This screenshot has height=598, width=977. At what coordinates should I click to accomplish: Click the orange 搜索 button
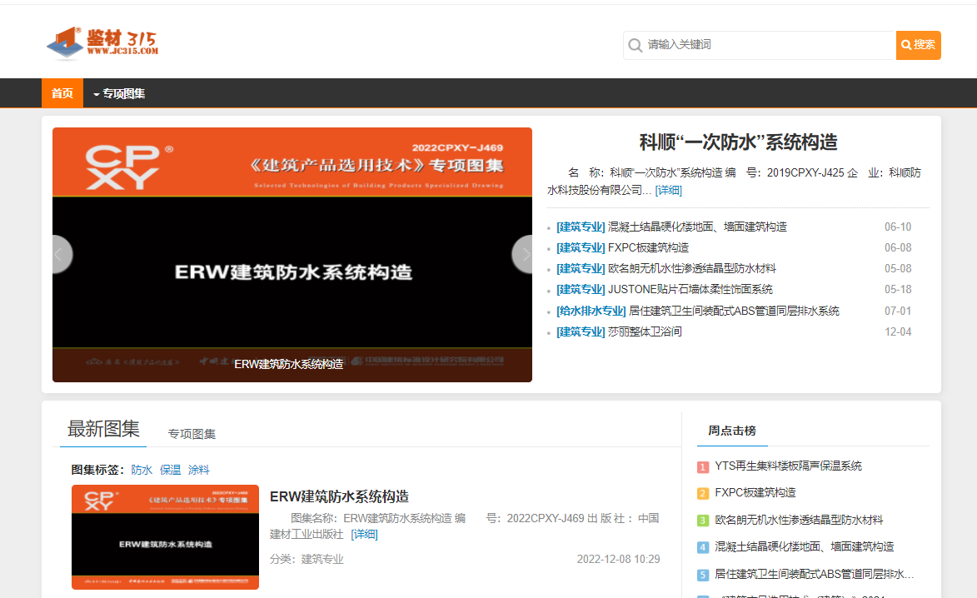919,45
